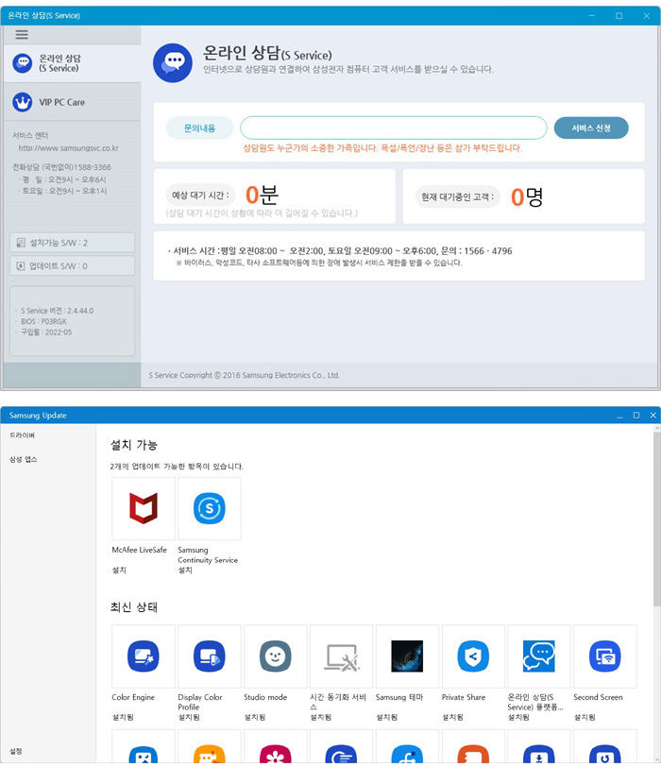Click the large 온라인 상담 chat bubble icon
Viewport: 661px width, 767px height.
pos(173,62)
